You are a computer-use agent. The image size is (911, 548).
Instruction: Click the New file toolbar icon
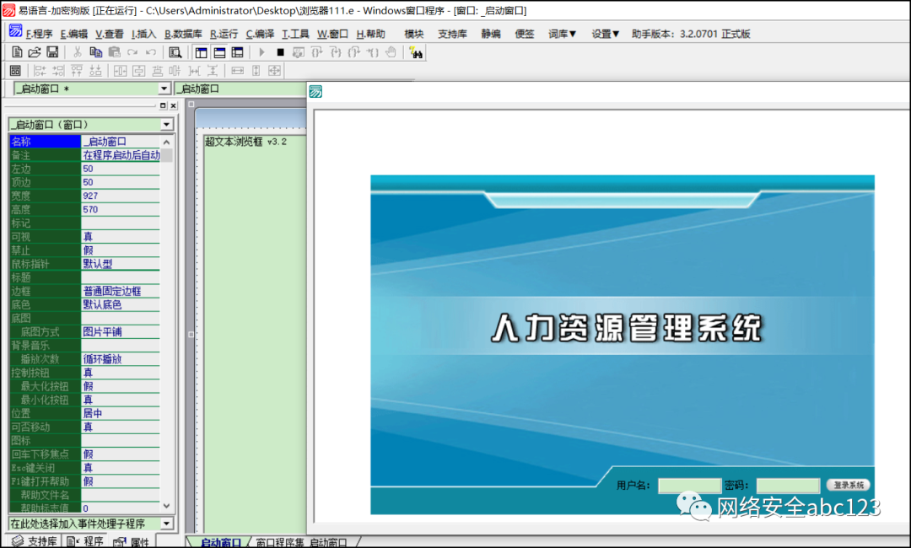coord(17,52)
